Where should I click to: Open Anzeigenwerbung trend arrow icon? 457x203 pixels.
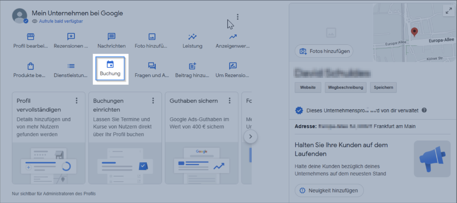[233, 37]
